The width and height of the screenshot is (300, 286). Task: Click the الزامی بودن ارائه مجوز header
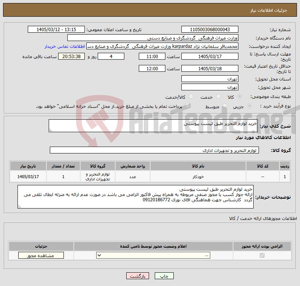(x=262, y=246)
